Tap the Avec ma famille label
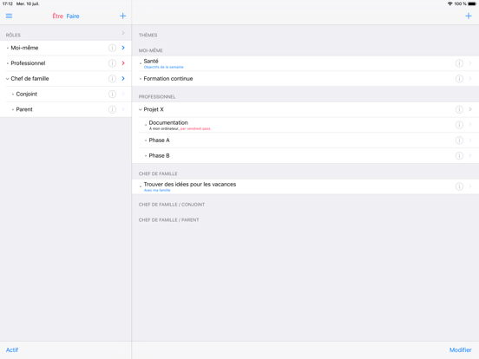The image size is (479, 359). (x=157, y=190)
